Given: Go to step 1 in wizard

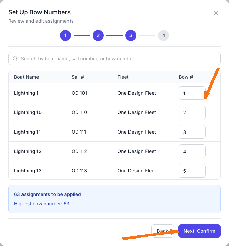Looking at the screenshot, I should click(x=65, y=35).
